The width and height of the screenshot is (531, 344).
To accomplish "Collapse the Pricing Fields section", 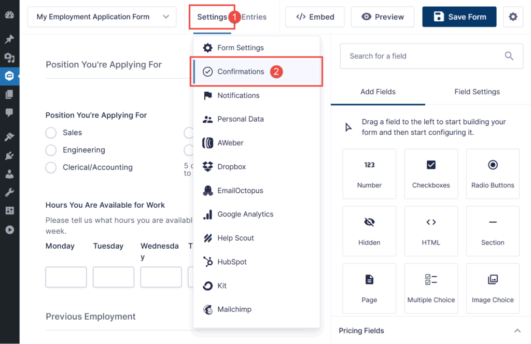I will point(517,330).
